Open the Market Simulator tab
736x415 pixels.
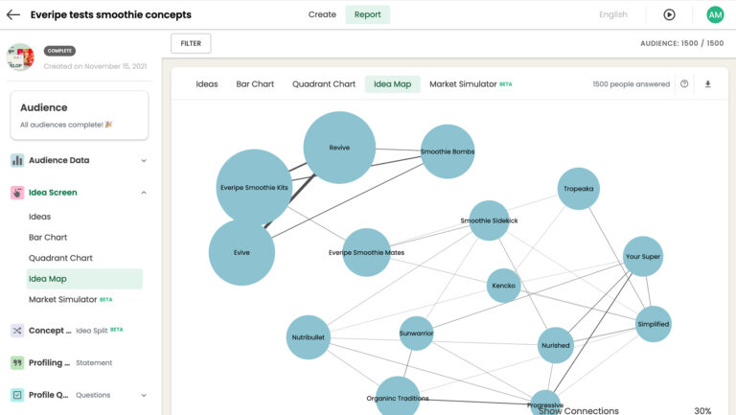[463, 84]
